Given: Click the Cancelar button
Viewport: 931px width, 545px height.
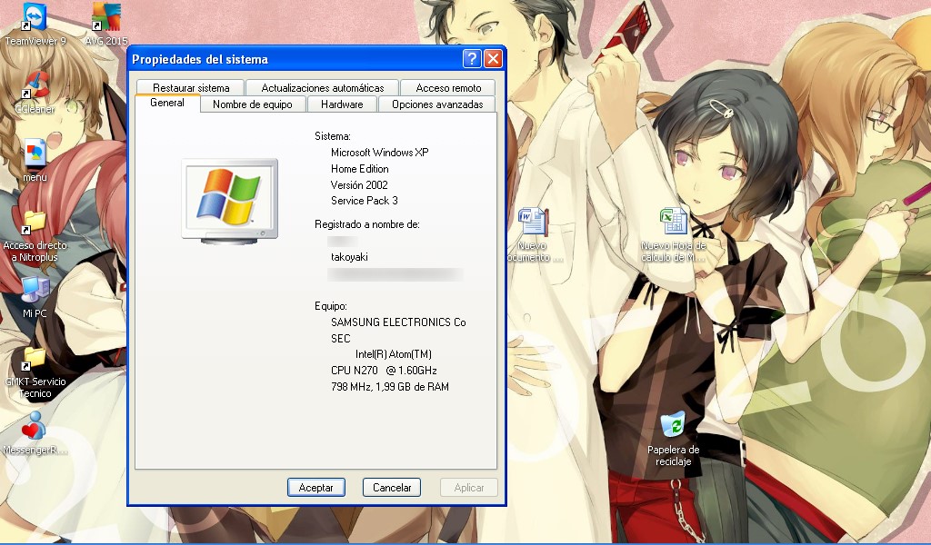Looking at the screenshot, I should [x=392, y=488].
